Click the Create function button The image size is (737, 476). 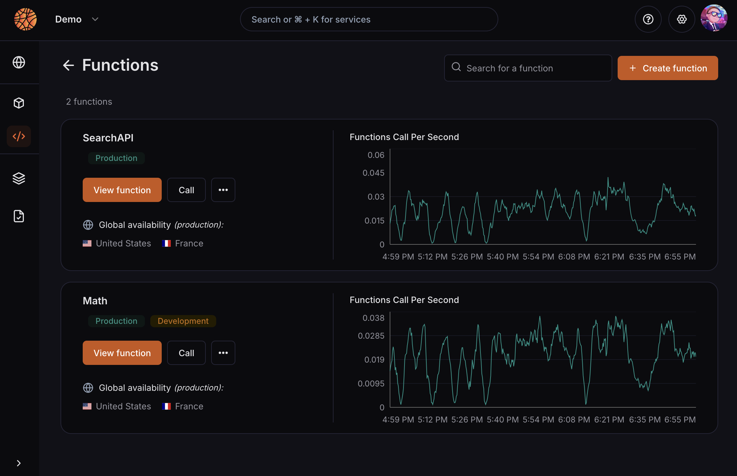pyautogui.click(x=668, y=68)
